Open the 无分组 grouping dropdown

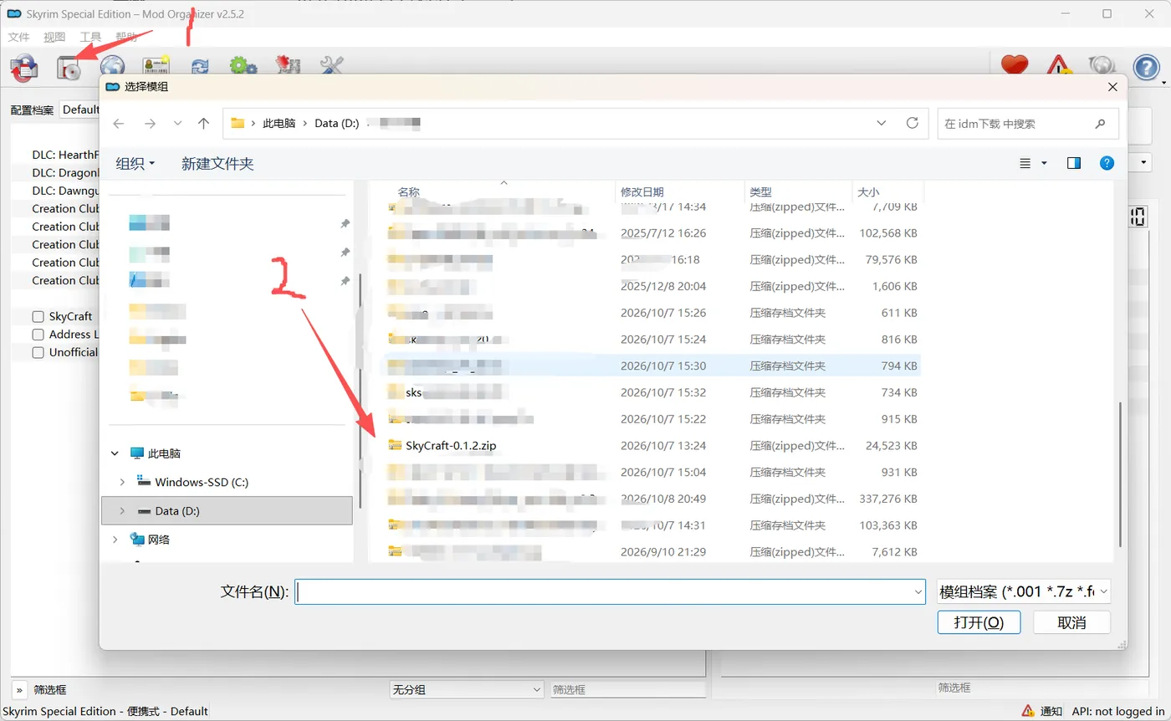tap(467, 689)
